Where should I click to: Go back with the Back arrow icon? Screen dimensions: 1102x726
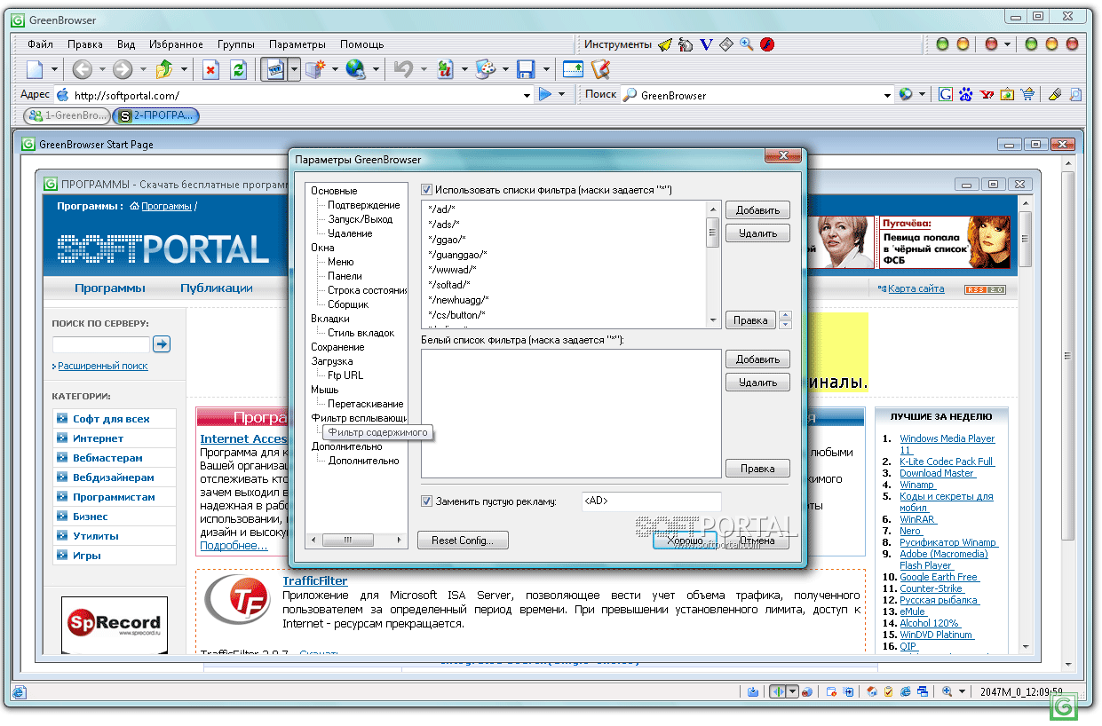82,69
